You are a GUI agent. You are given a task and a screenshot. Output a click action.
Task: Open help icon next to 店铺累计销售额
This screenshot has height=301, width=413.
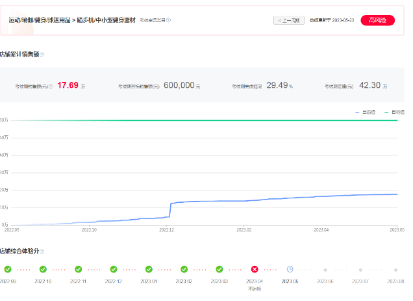(42, 55)
